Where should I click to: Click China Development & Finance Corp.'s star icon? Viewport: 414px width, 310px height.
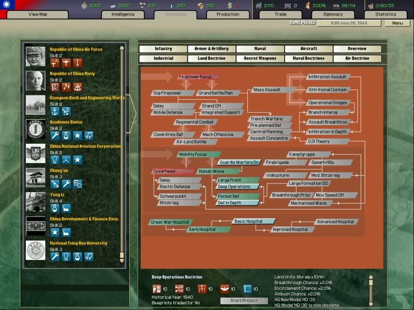click(55, 233)
